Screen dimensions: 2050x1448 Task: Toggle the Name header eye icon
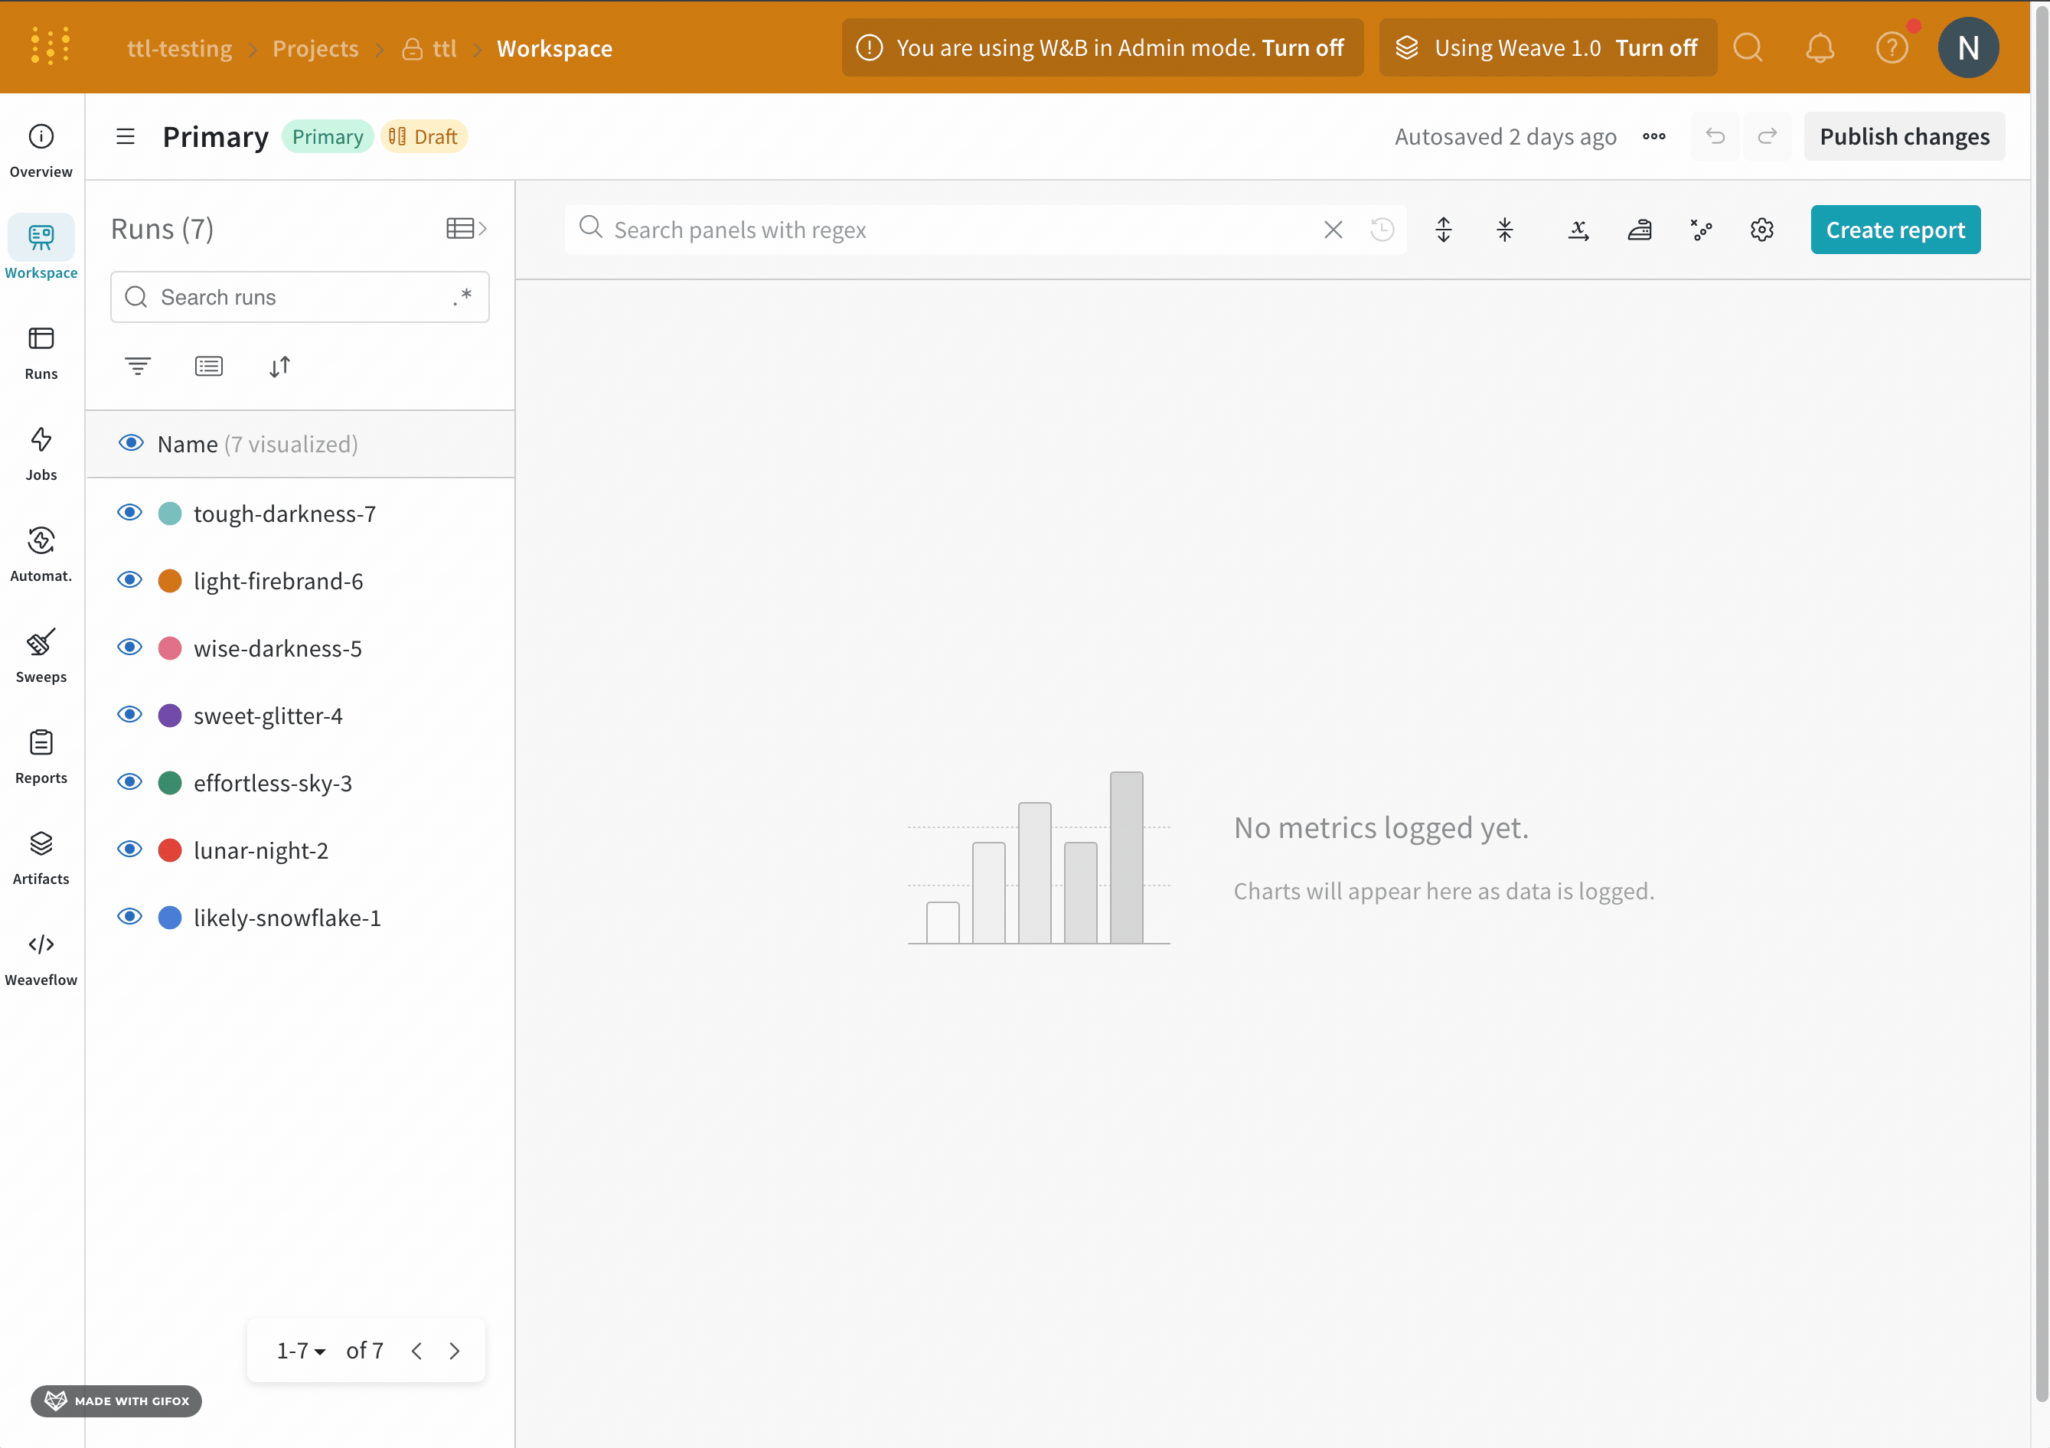(x=131, y=444)
